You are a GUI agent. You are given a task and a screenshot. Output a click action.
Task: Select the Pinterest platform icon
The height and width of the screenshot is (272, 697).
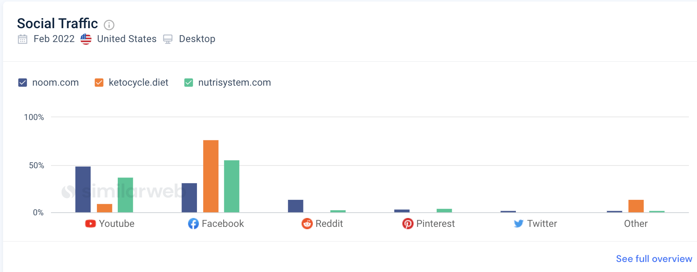(x=408, y=223)
